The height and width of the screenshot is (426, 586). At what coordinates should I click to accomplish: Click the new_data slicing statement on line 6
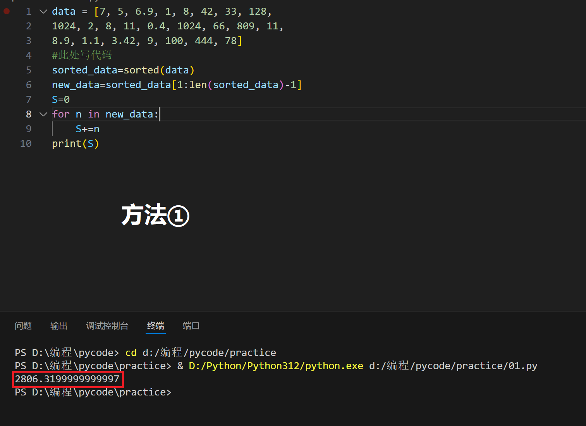coord(177,85)
